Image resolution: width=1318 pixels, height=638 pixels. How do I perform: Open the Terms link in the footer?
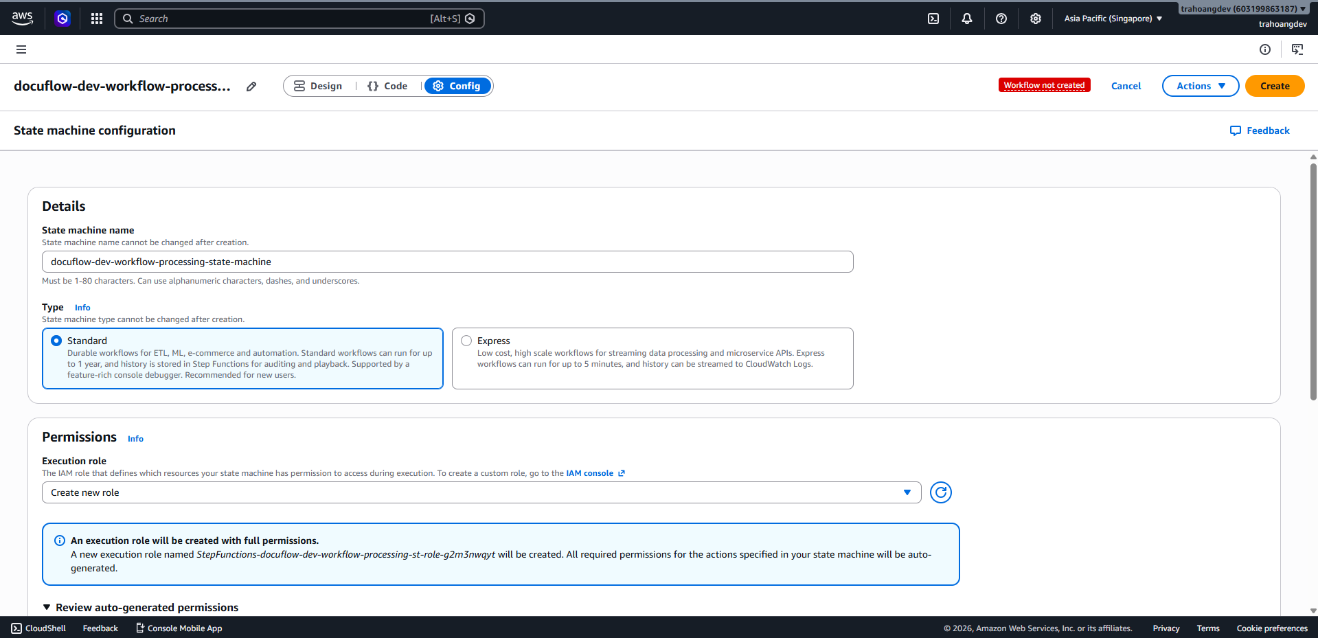[x=1208, y=628]
